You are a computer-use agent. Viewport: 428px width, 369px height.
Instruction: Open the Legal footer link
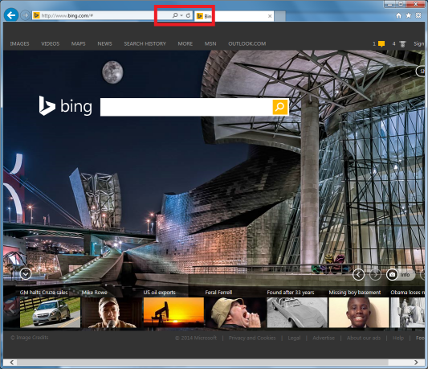[x=294, y=338]
